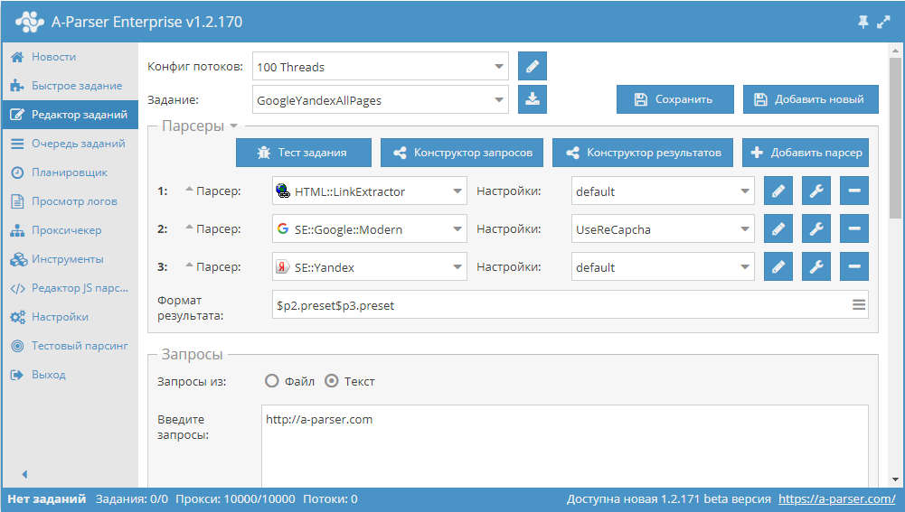This screenshot has width=905, height=512.
Task: Collapse the sidebar with the left arrow
Action: [x=24, y=474]
